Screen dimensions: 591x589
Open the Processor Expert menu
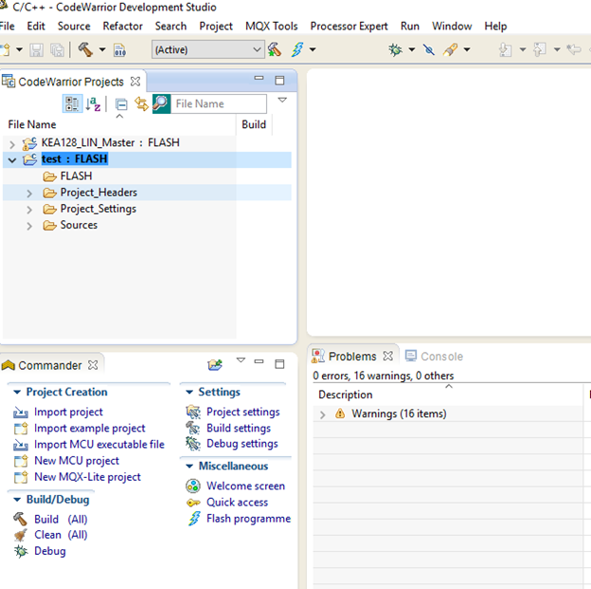click(x=349, y=26)
